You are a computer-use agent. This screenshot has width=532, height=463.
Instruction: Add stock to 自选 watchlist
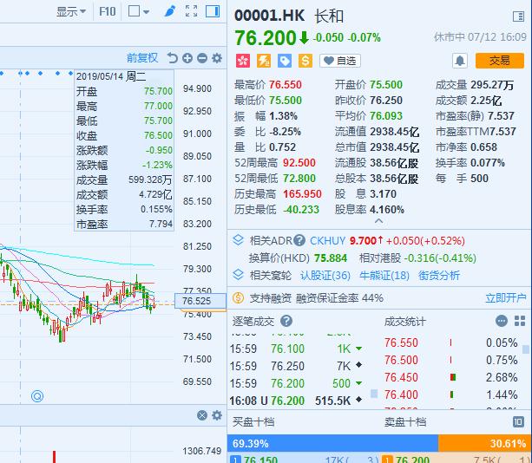coord(340,61)
